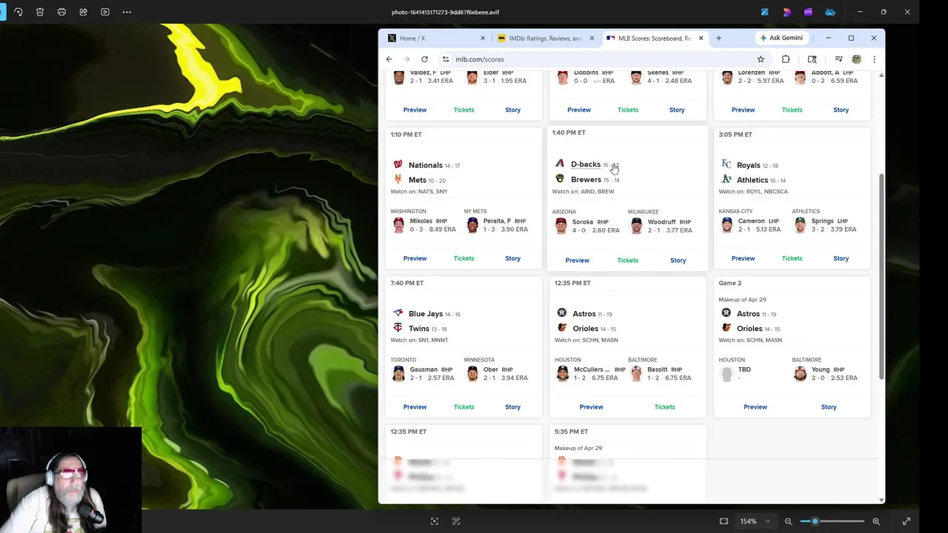Click the OneDrive cloud icon in Photos title bar
948x533 pixels.
coord(830,12)
